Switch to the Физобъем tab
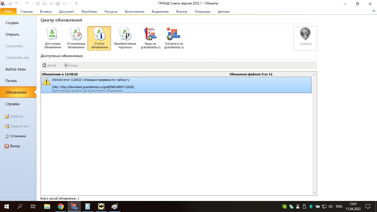The height and width of the screenshot is (212, 377). [89, 12]
